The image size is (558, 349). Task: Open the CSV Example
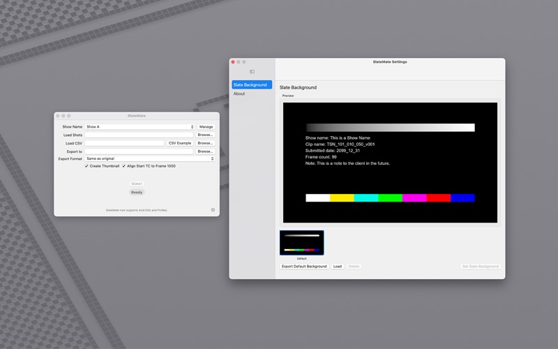180,143
